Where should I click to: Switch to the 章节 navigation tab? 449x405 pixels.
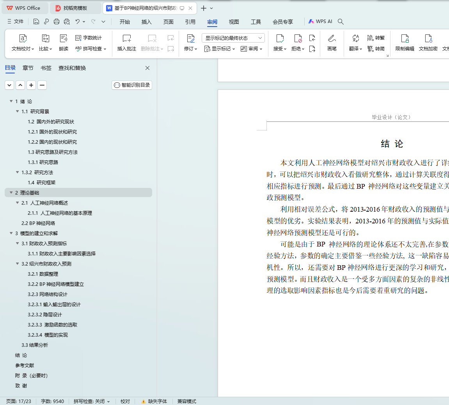point(28,68)
